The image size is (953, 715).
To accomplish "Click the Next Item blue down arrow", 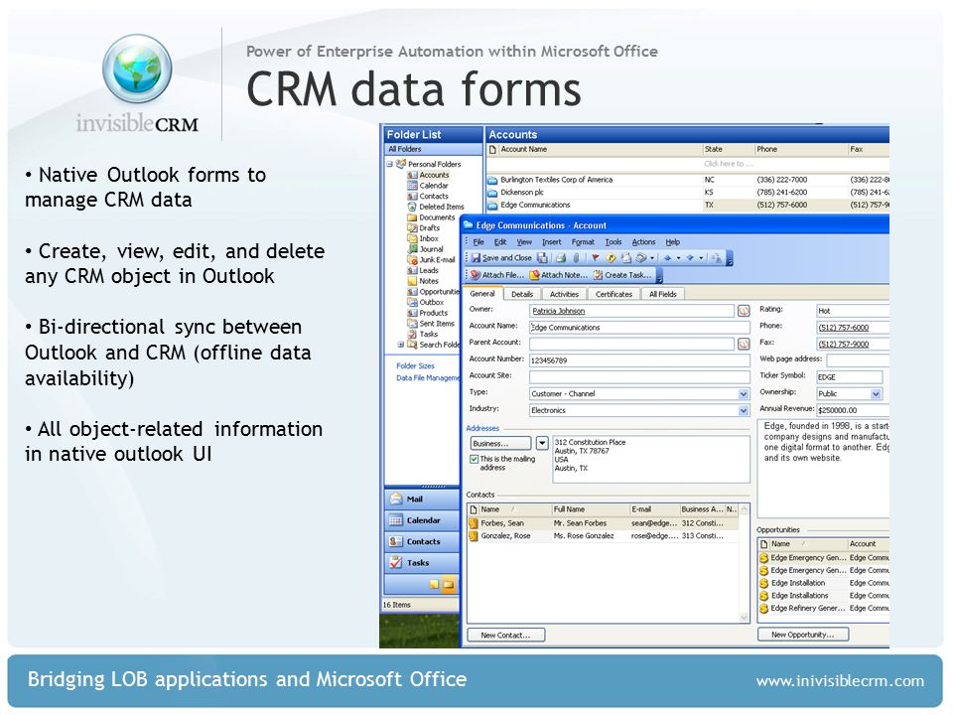I will 690,258.
